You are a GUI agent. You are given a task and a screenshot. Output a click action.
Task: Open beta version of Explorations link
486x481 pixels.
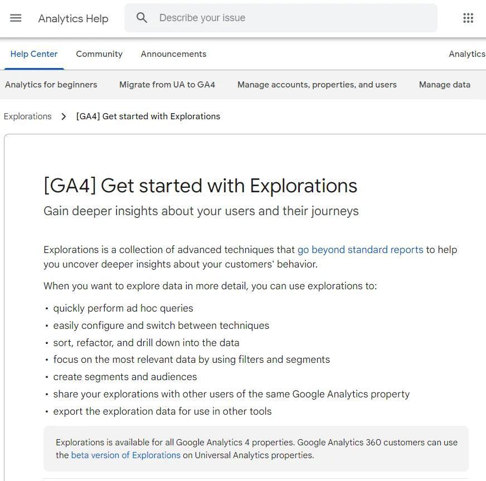tap(125, 455)
